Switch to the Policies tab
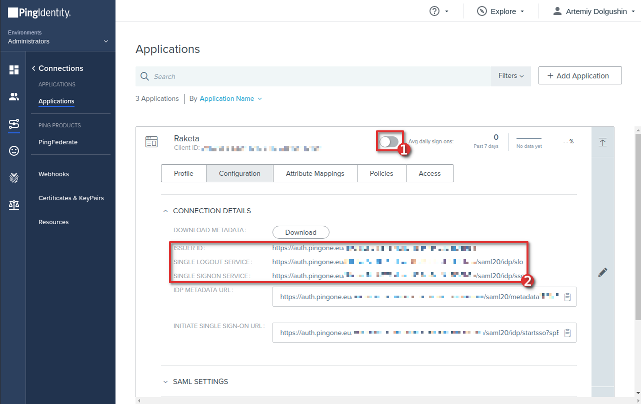 tap(381, 173)
